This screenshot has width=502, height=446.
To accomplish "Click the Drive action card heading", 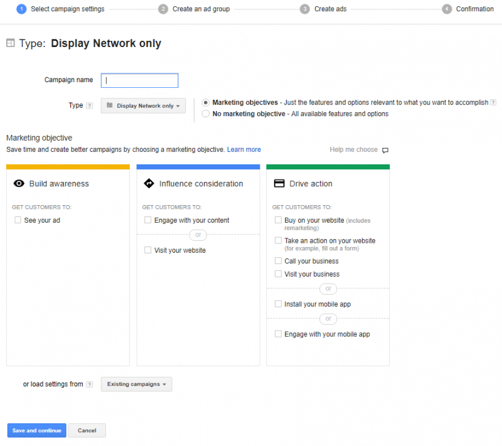I will [311, 184].
